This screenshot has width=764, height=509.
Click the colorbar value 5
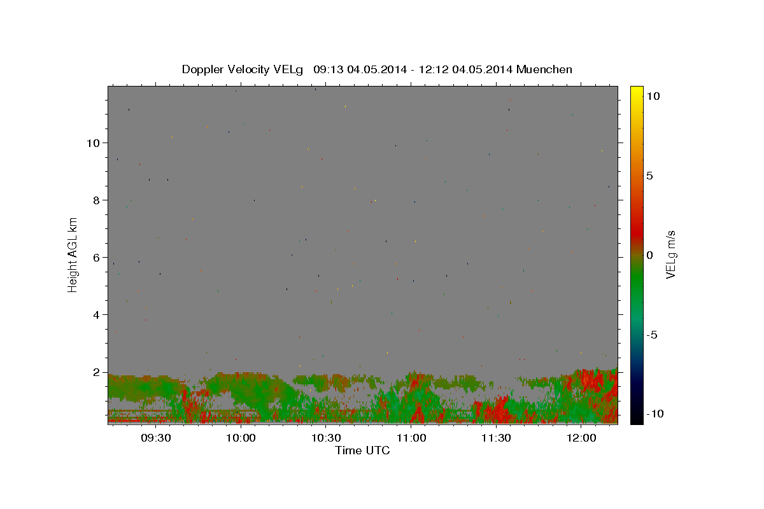pos(649,176)
